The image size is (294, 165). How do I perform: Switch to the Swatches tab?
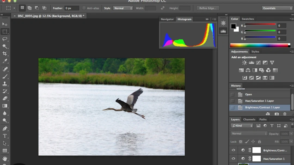tap(248, 19)
